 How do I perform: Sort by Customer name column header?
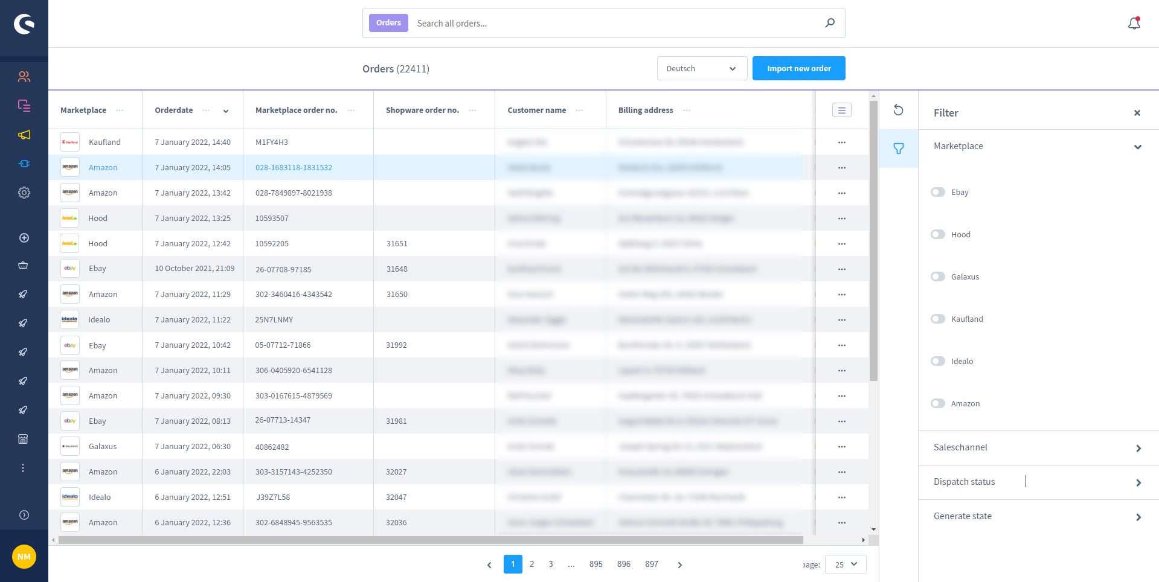tap(536, 110)
